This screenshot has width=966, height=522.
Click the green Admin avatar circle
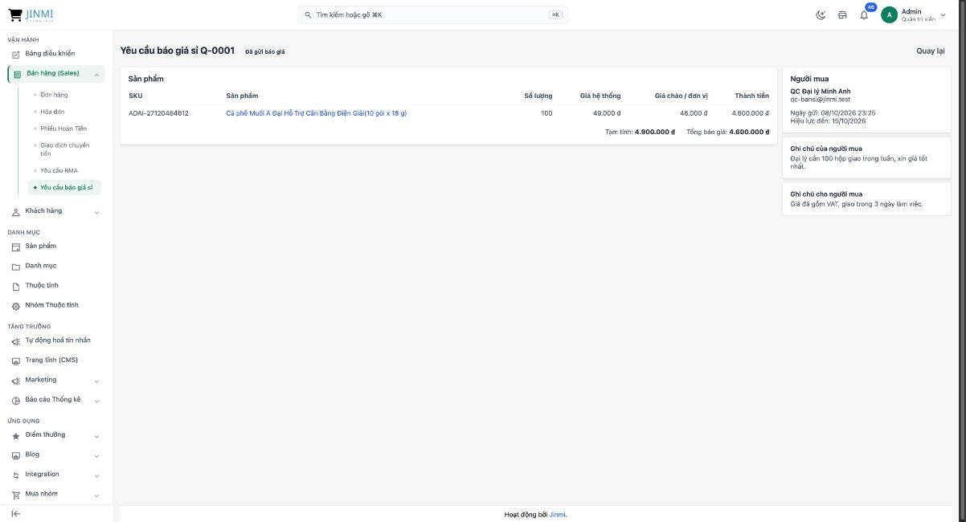tap(889, 14)
